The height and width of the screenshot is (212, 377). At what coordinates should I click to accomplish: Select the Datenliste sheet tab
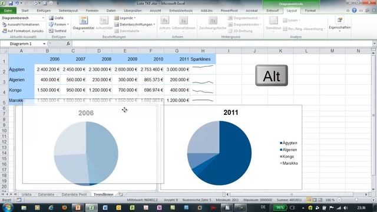pyautogui.click(x=46, y=194)
